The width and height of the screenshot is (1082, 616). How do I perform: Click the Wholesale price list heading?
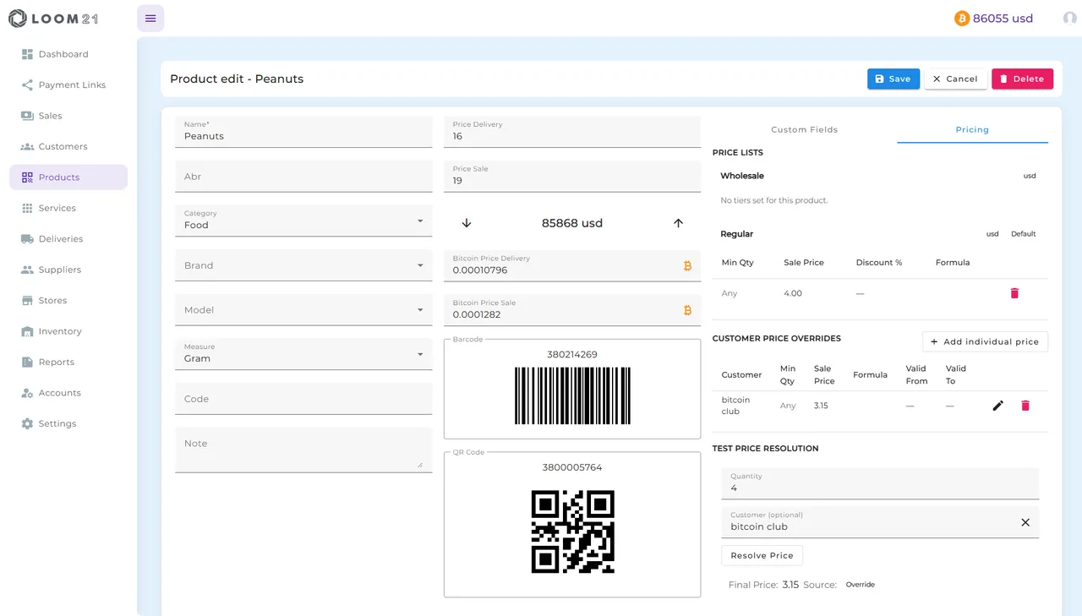(742, 176)
